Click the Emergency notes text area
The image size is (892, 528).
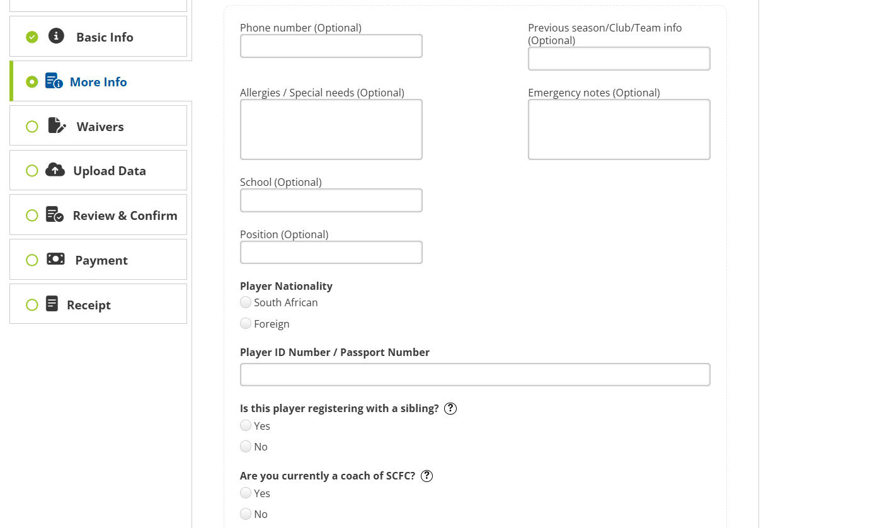619,129
